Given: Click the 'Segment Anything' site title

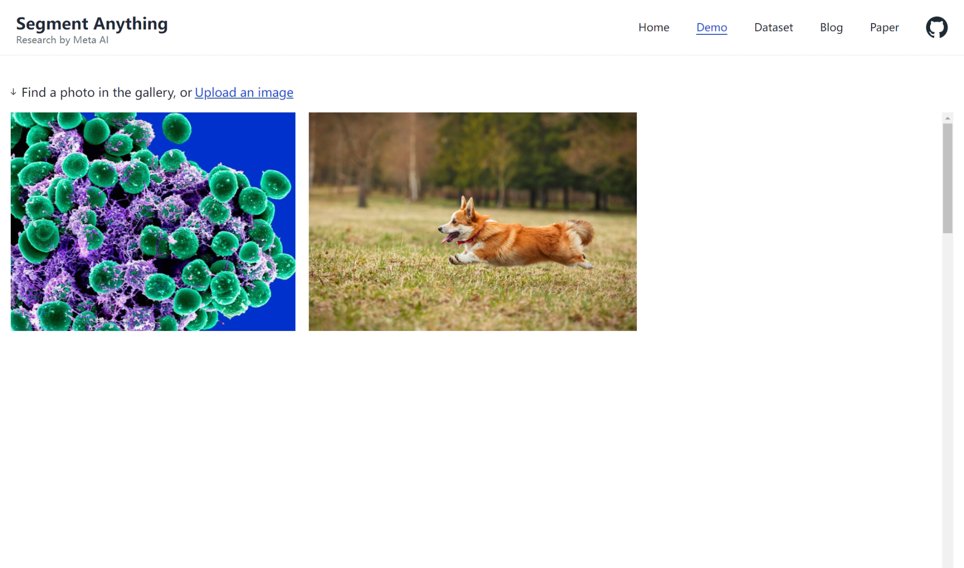Looking at the screenshot, I should point(92,24).
